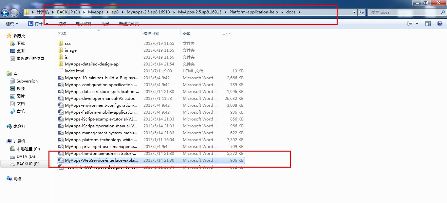Select the index.html file icon

pyautogui.click(x=61, y=71)
